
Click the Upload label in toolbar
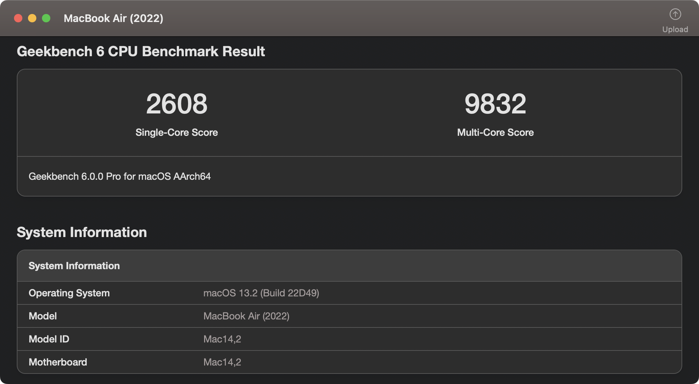pos(675,29)
